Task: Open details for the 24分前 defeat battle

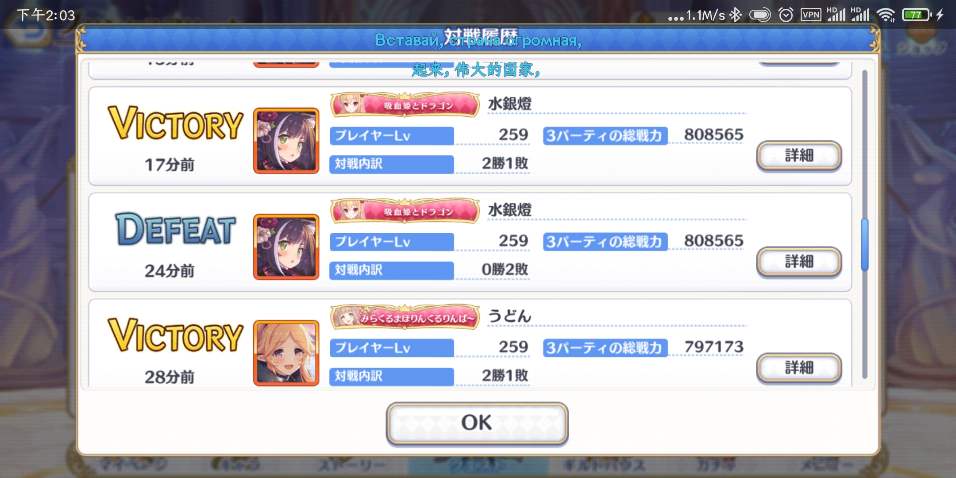Action: [799, 262]
